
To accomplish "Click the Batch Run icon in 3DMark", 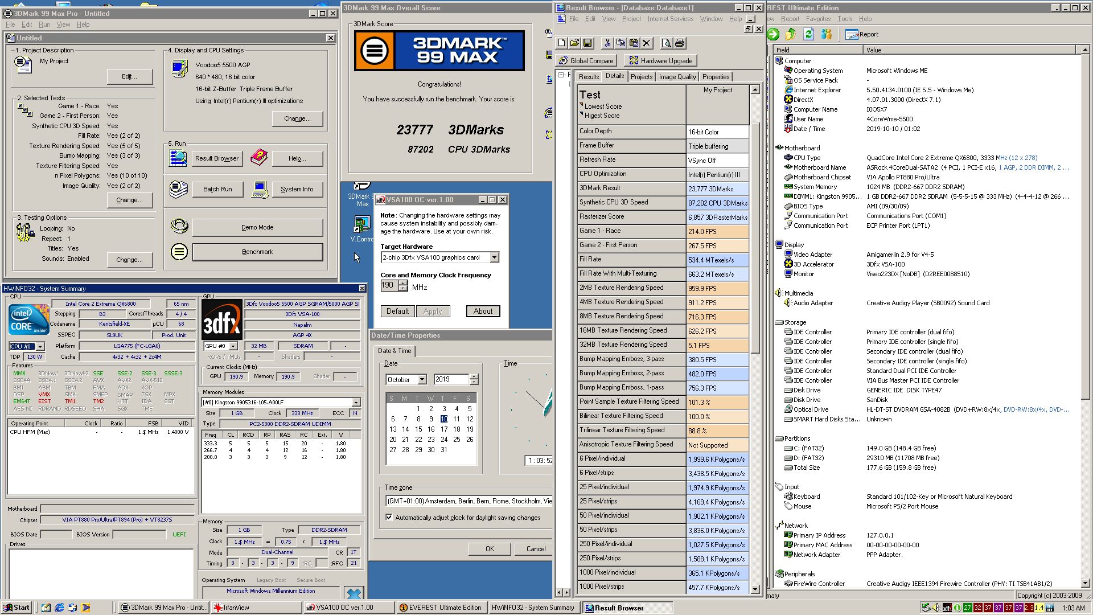I will point(179,188).
